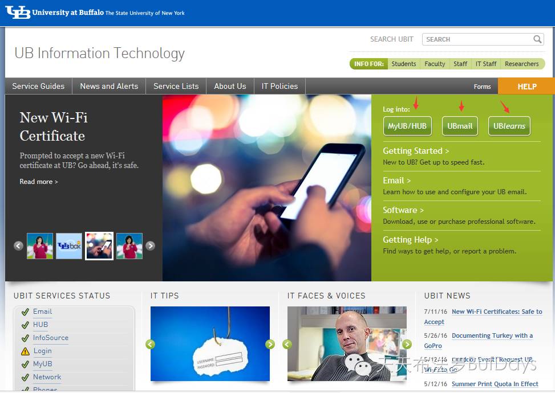555x393 pixels.
Task: Click the main phone hero image
Action: (267, 187)
